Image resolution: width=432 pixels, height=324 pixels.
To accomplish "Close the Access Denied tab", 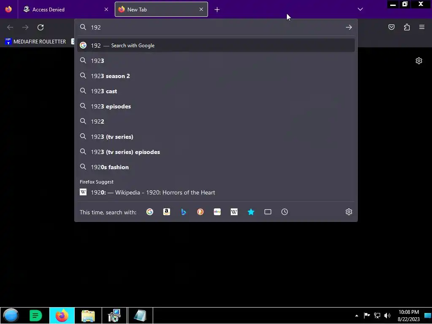I will coord(106,9).
